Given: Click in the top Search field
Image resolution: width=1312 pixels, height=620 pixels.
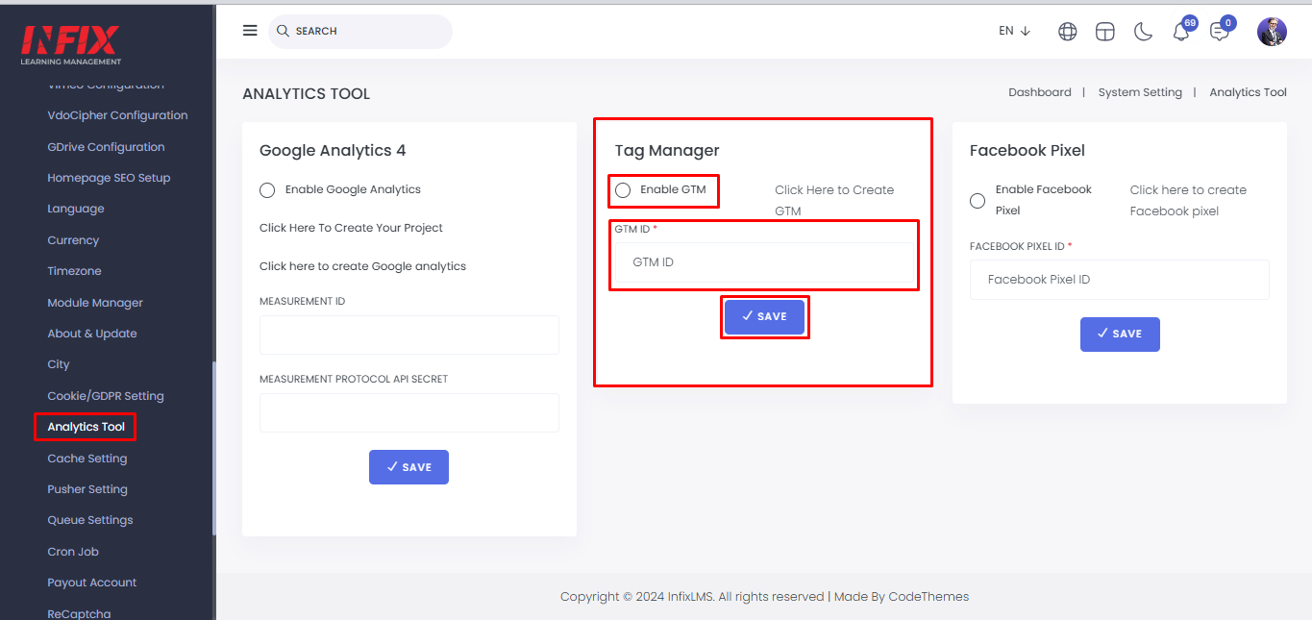Looking at the screenshot, I should (360, 31).
